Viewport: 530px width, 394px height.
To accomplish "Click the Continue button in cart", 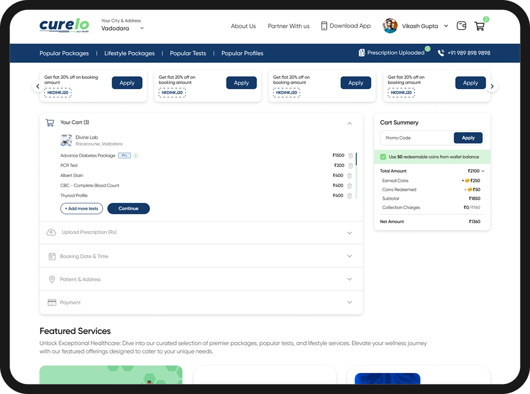I will [128, 209].
